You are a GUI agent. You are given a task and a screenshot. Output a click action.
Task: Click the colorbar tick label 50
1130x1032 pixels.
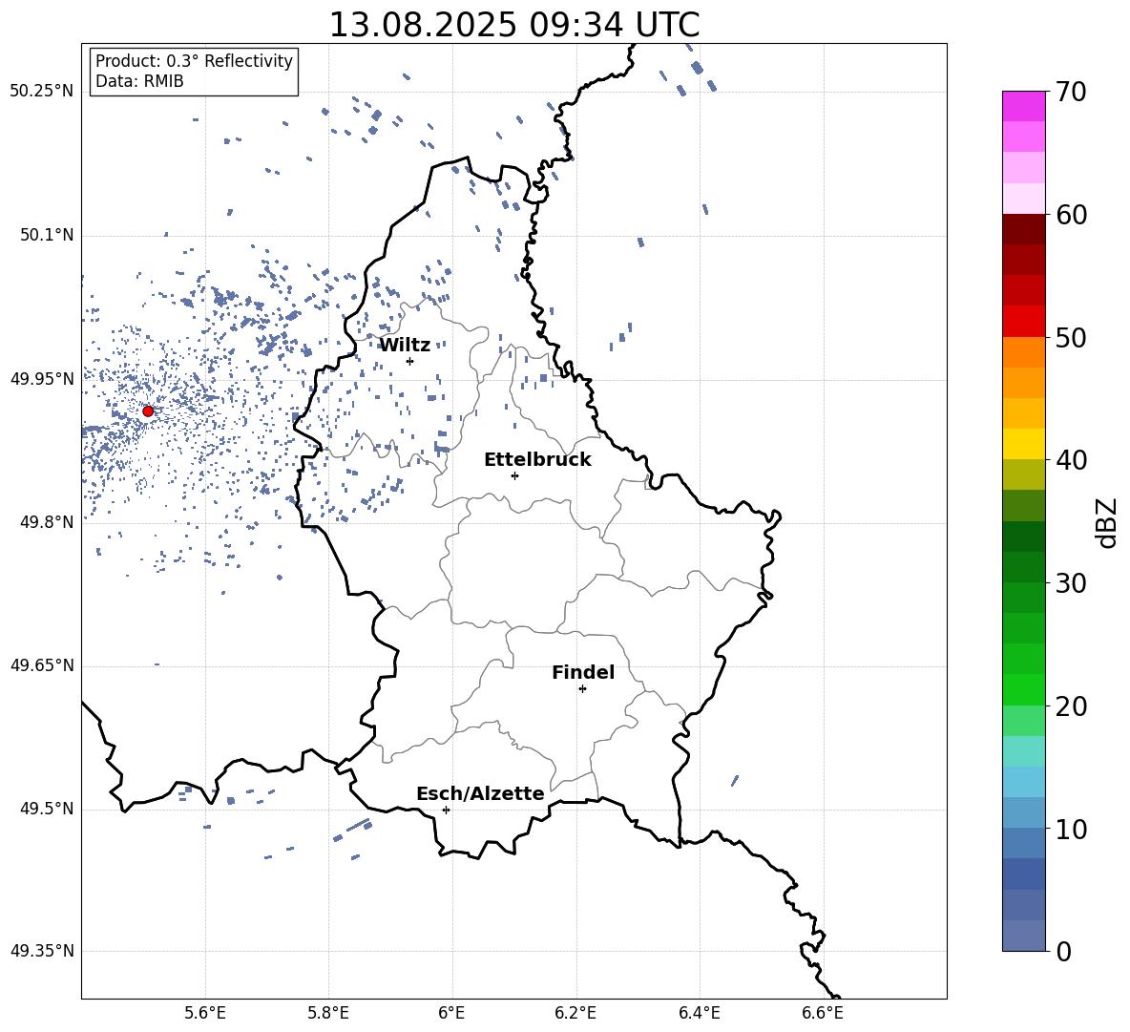tap(1072, 338)
